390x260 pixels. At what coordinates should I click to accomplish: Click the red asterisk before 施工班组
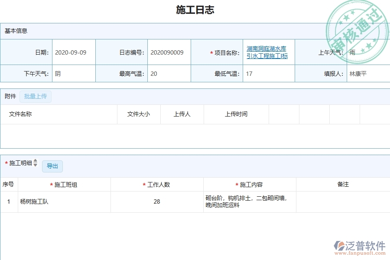pyautogui.click(x=52, y=184)
